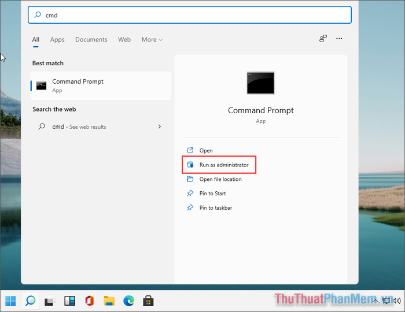Click Open file location
Viewport: 405px width, 312px height.
click(x=220, y=179)
